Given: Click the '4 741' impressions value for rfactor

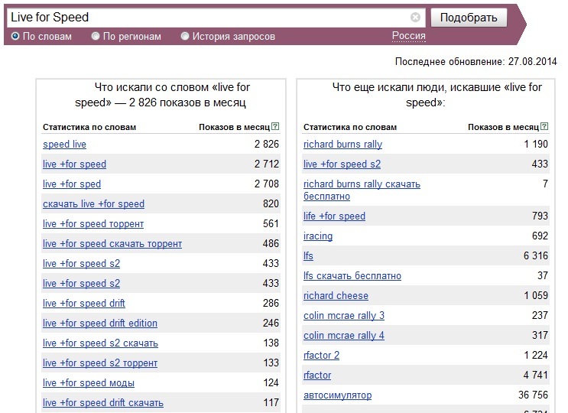Looking at the screenshot, I should click(535, 375).
